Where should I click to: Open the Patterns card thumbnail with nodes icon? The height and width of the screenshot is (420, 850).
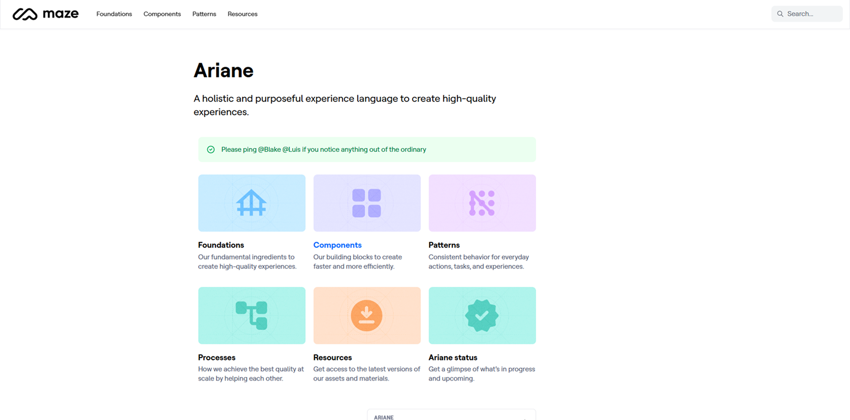tap(482, 203)
